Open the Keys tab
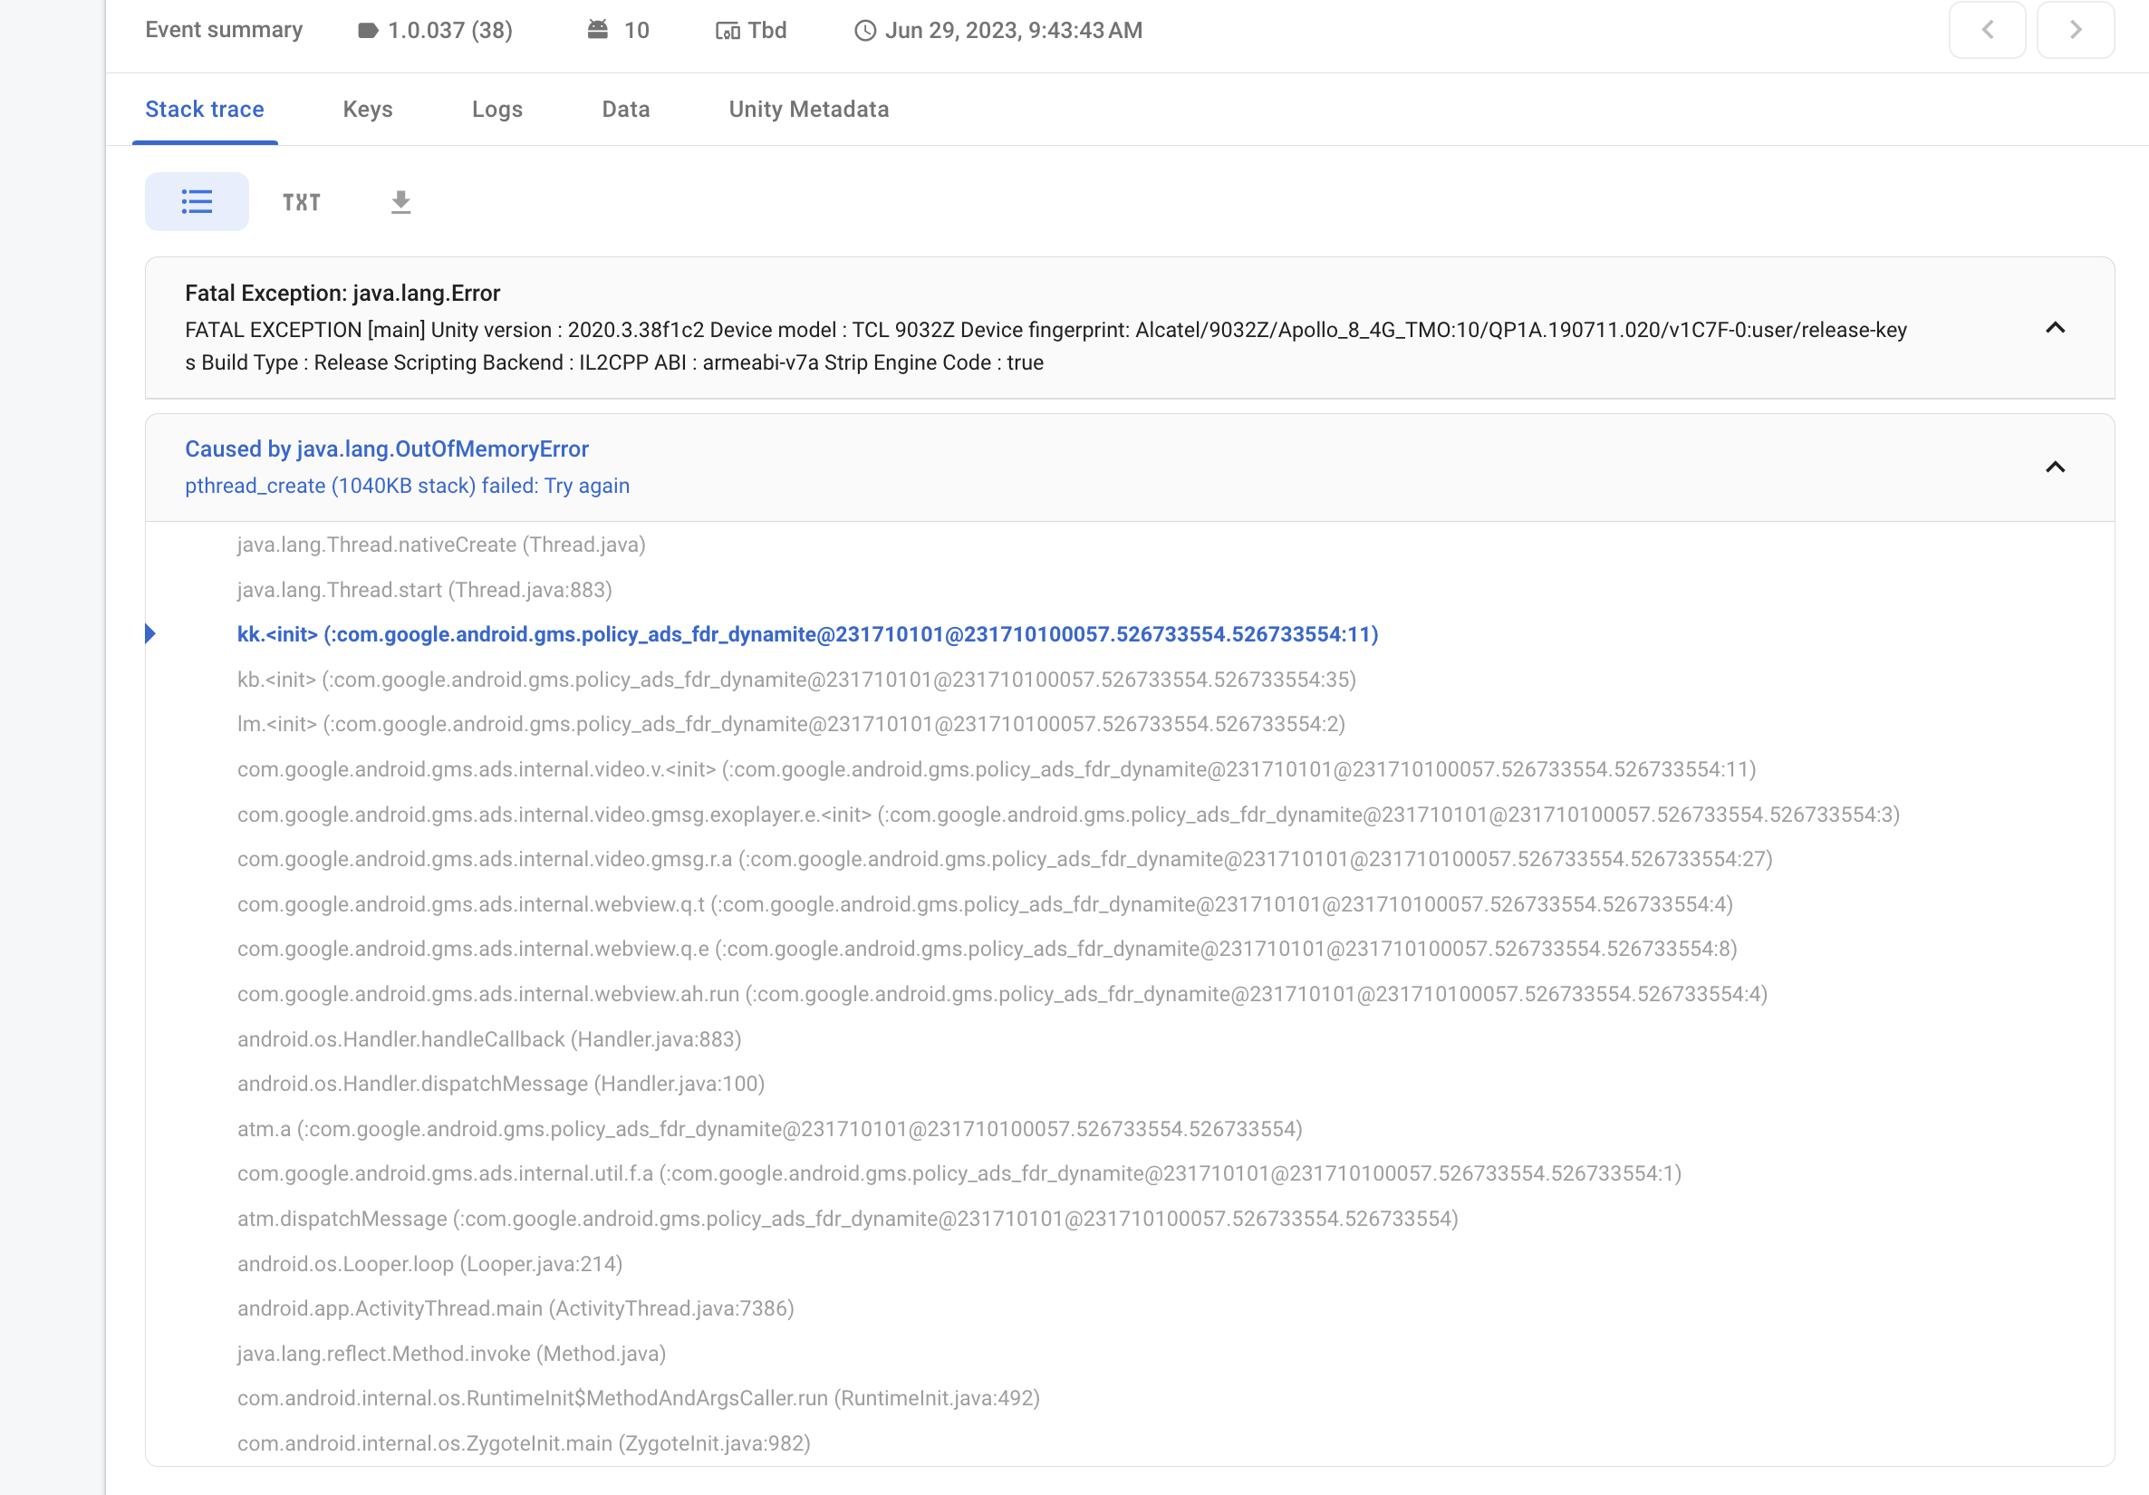 point(367,109)
